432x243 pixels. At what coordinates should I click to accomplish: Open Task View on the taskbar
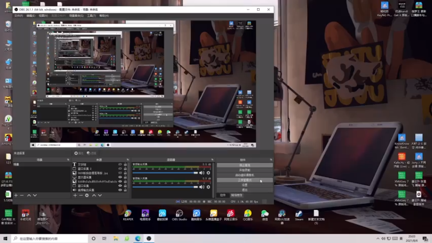(104, 239)
